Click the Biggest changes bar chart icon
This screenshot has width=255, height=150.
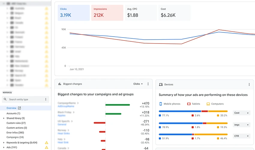60,84
